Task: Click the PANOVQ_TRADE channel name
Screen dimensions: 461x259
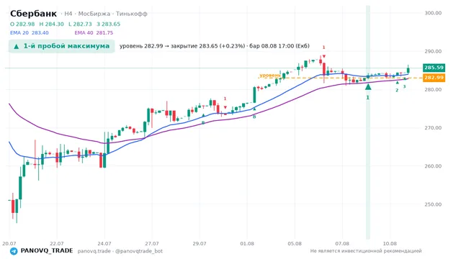Action: tap(47, 251)
